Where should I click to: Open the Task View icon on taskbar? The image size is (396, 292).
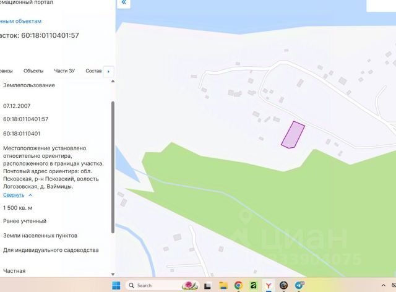(208, 286)
